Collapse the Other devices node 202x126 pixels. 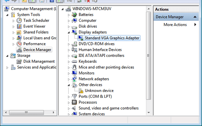[69, 85]
